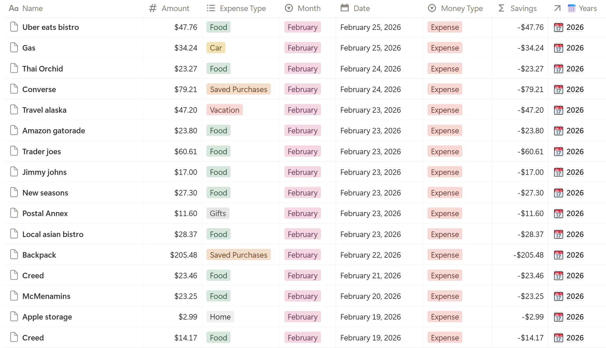
Task: Open the Name column header menu
Action: [32, 8]
